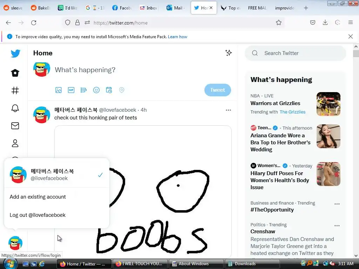Switch to the BakeB Reddit tab
The height and width of the screenshot is (269, 359).
[40, 8]
